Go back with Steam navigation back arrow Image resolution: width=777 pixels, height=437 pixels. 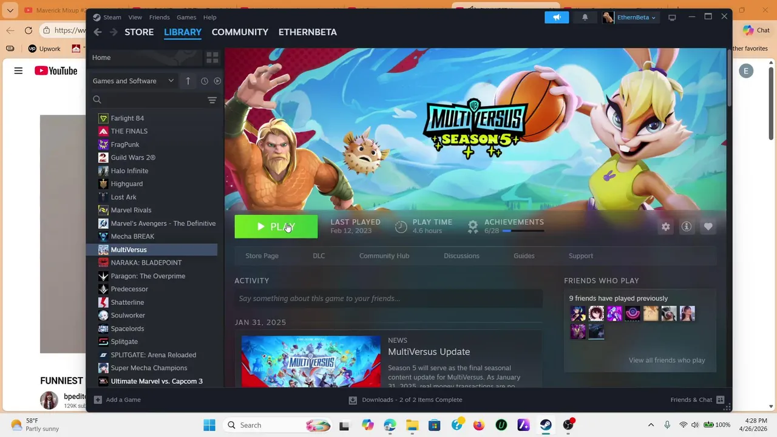pos(98,32)
